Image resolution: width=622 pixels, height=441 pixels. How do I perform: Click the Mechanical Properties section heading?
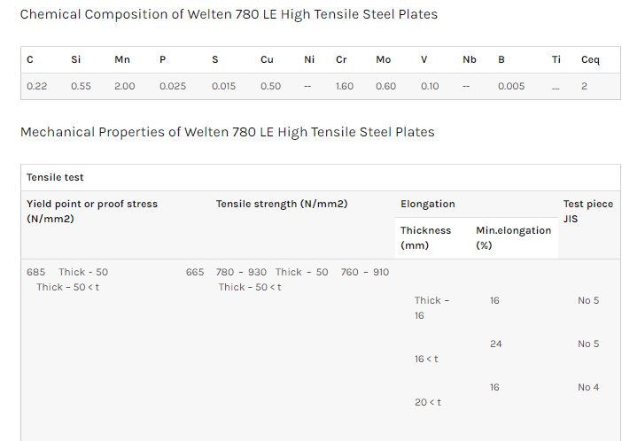click(227, 132)
